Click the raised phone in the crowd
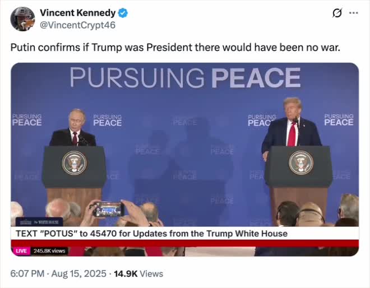 (x=108, y=209)
